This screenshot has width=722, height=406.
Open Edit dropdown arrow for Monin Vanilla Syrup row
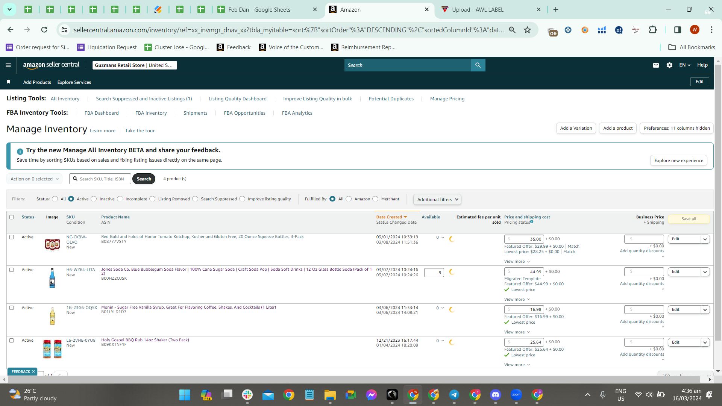[x=705, y=310]
